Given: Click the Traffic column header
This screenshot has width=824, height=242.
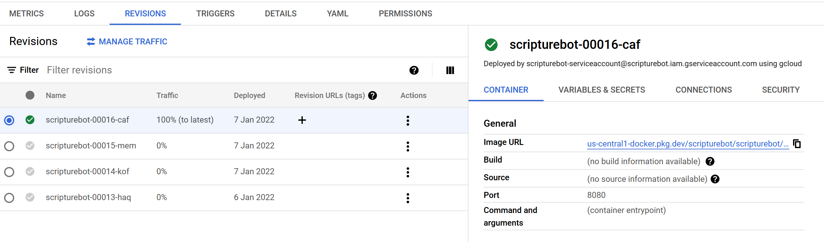Looking at the screenshot, I should (167, 95).
